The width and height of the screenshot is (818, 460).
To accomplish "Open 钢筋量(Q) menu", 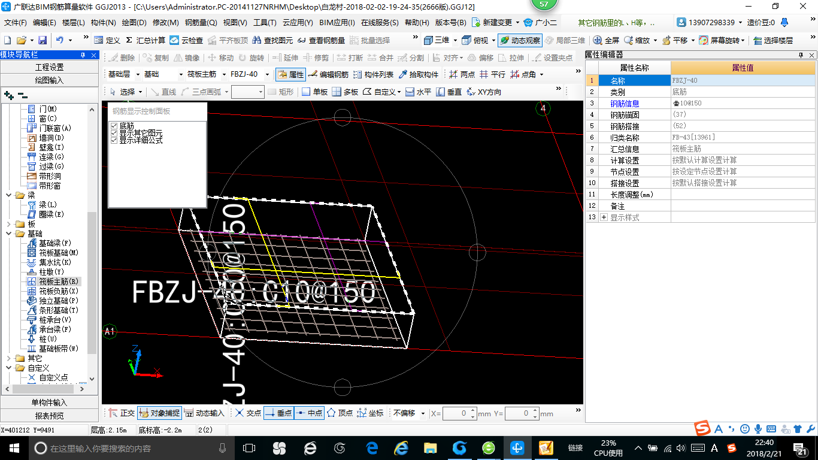I will [201, 23].
